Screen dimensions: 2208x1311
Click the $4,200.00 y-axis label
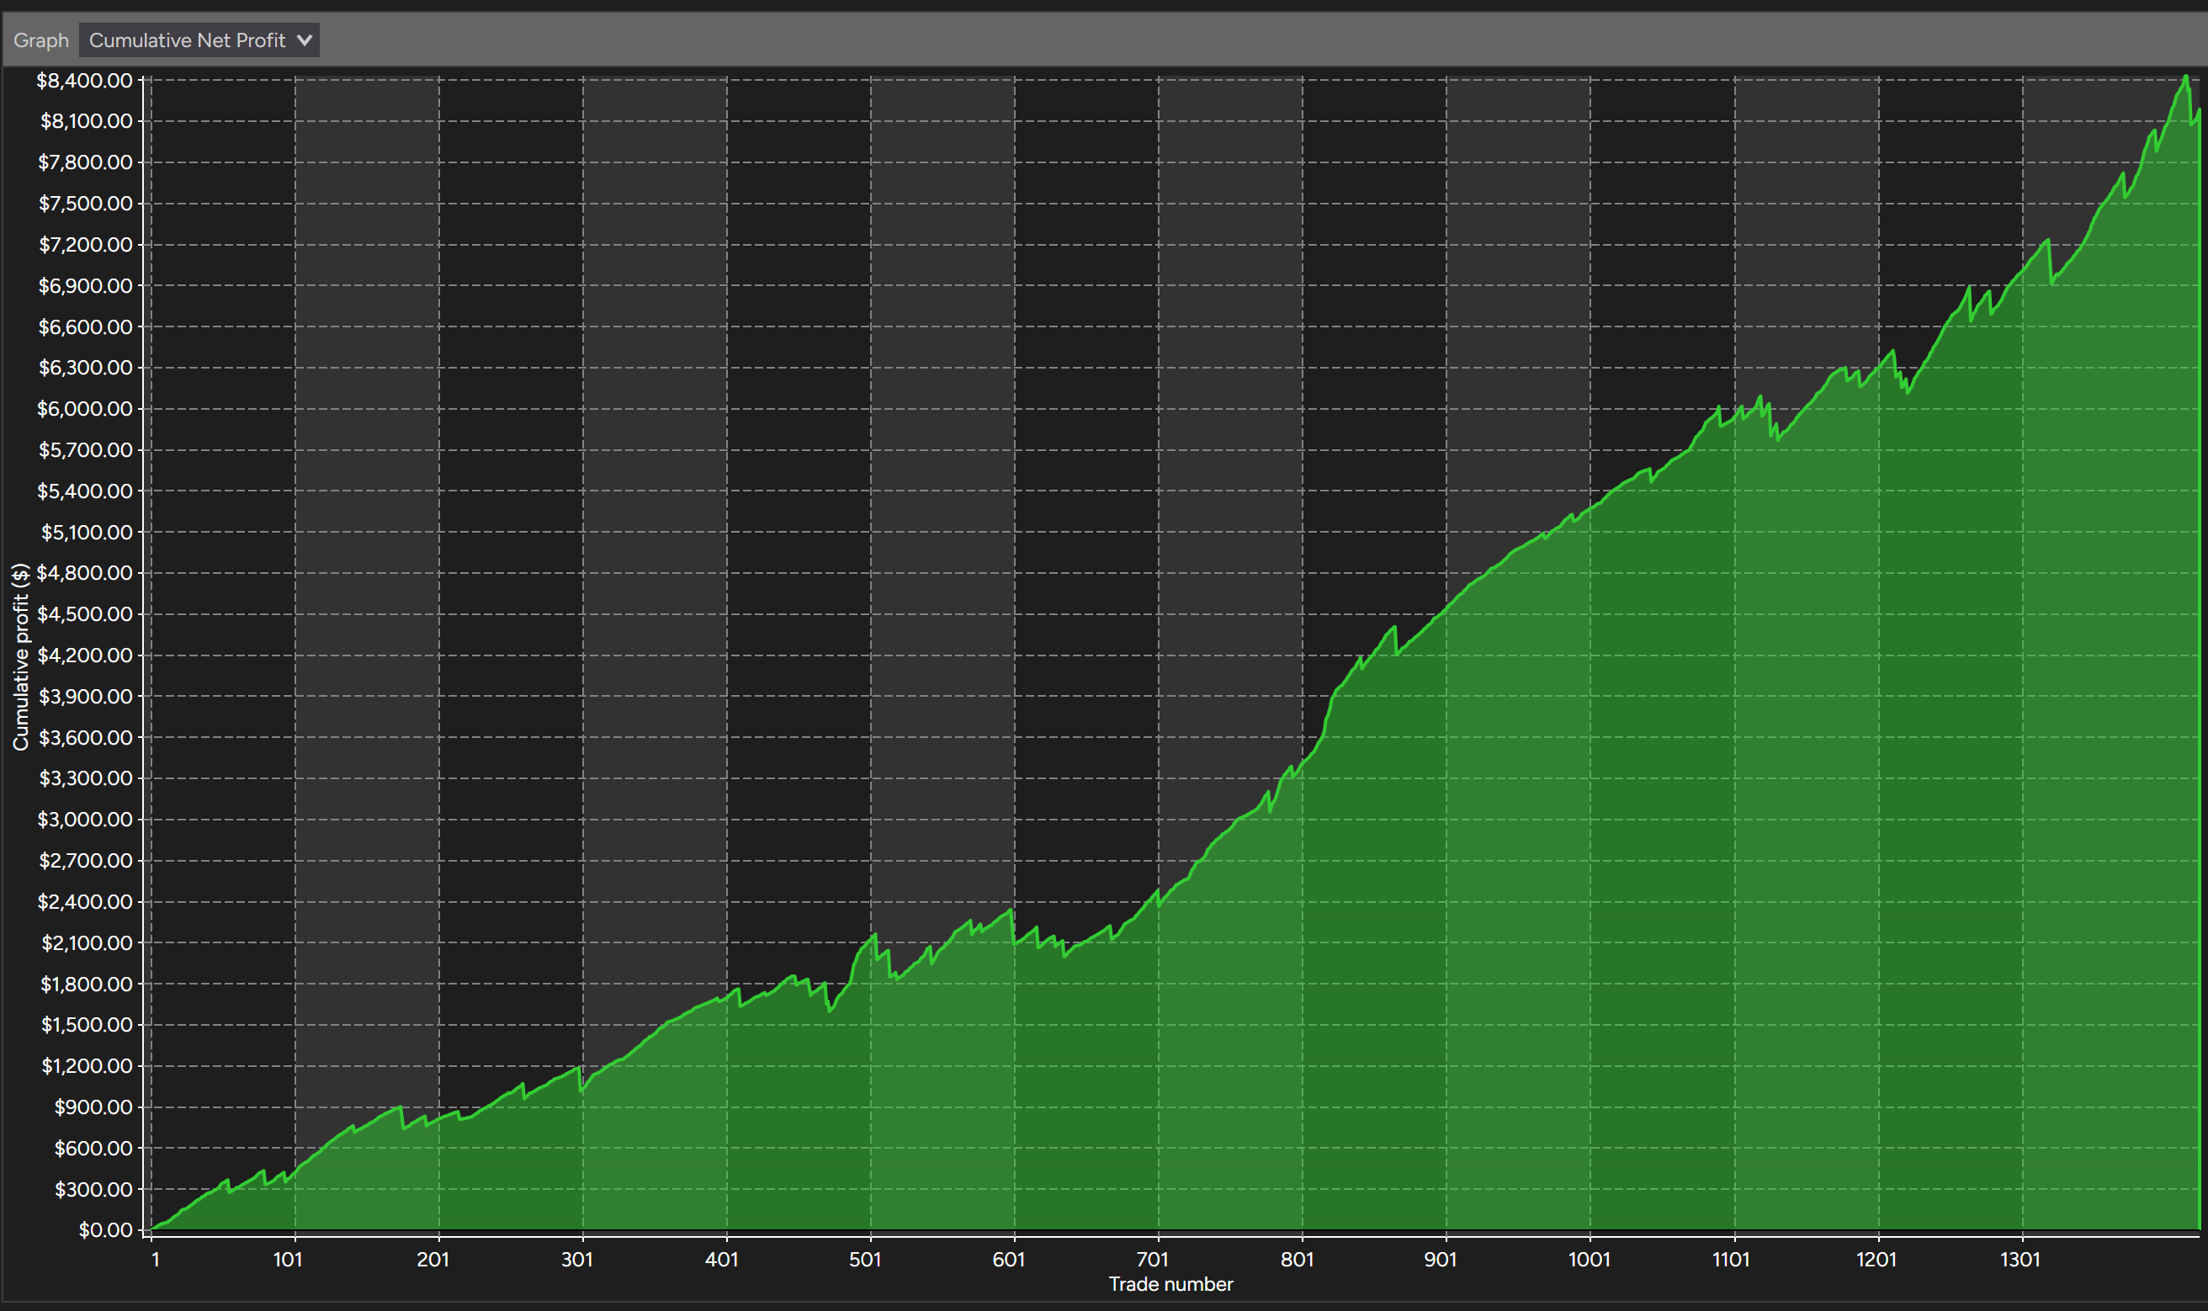[x=85, y=655]
